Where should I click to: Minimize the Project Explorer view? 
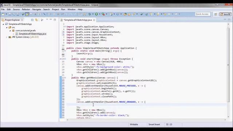click(x=51, y=20)
